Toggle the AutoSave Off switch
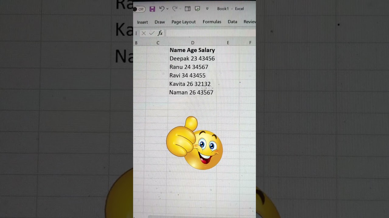Viewport: 389px width, 218px height. click(x=139, y=9)
